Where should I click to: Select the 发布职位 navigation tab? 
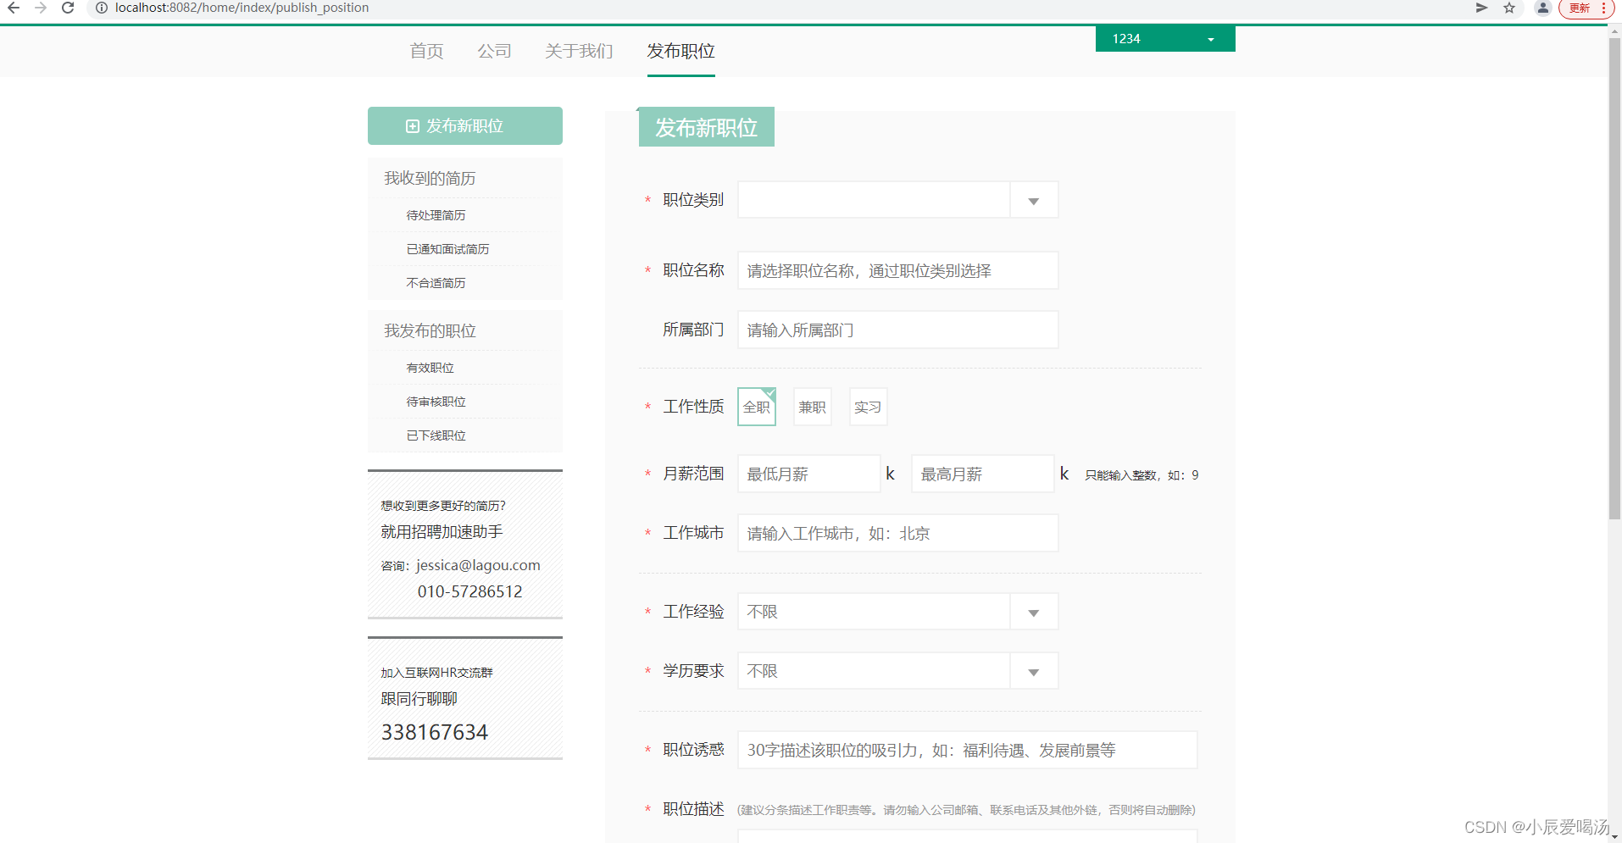coord(680,51)
